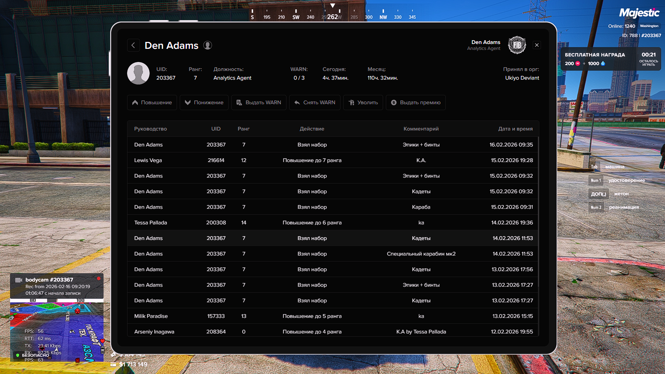This screenshot has width=665, height=374.
Task: Close the employee panel with X
Action: click(x=537, y=45)
